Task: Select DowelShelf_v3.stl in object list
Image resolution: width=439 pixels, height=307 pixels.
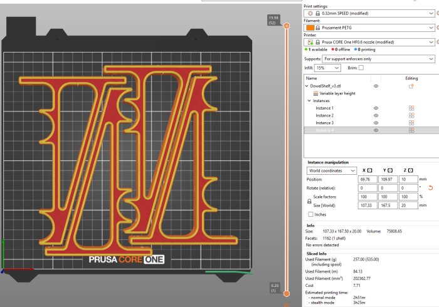Action: click(x=325, y=86)
